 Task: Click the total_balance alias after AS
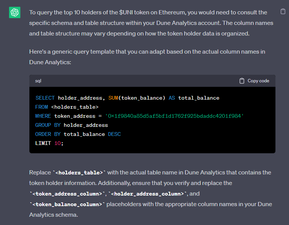tap(199, 98)
